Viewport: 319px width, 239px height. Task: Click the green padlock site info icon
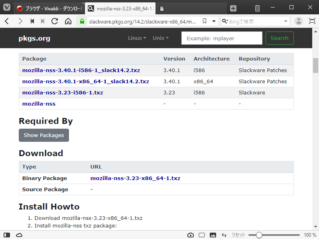pyautogui.click(x=82, y=21)
